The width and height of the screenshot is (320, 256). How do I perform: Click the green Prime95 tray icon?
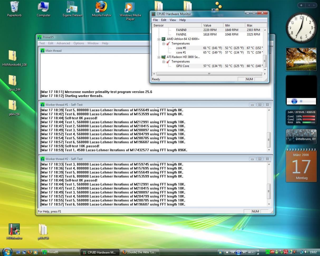click(x=268, y=252)
